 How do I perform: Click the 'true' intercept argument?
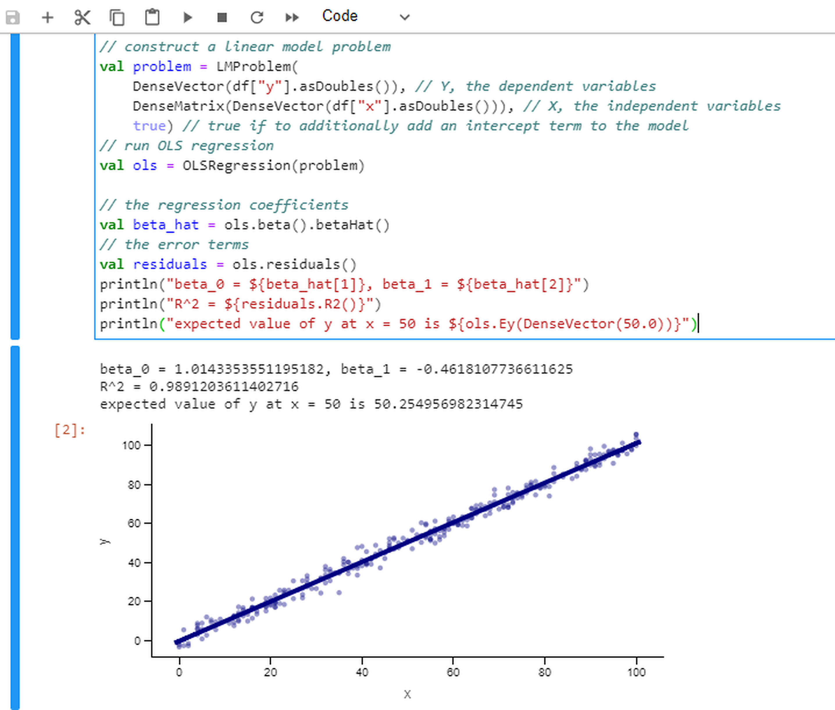click(149, 126)
